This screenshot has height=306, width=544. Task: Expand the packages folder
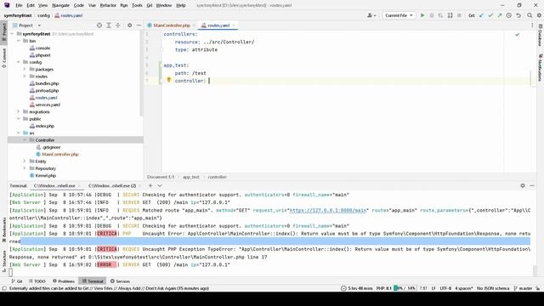click(x=25, y=69)
